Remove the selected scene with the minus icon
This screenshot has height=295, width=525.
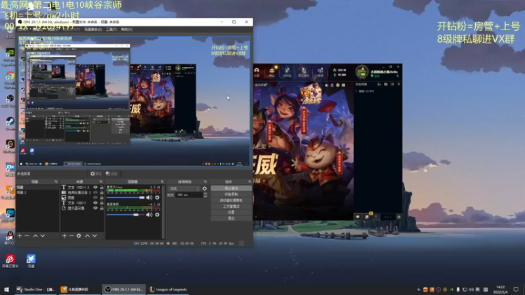pyautogui.click(x=27, y=236)
